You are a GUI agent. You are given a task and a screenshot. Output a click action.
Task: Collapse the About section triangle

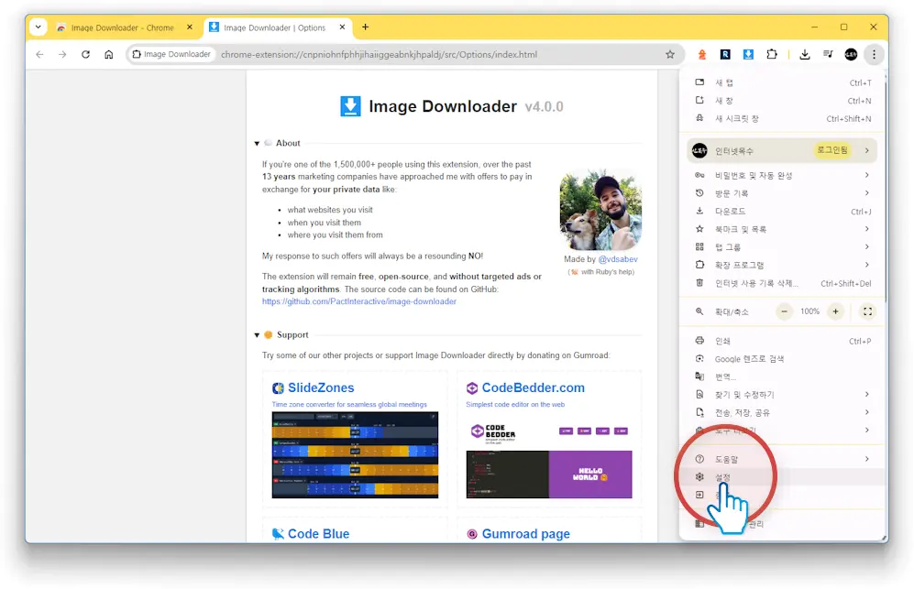tap(257, 143)
